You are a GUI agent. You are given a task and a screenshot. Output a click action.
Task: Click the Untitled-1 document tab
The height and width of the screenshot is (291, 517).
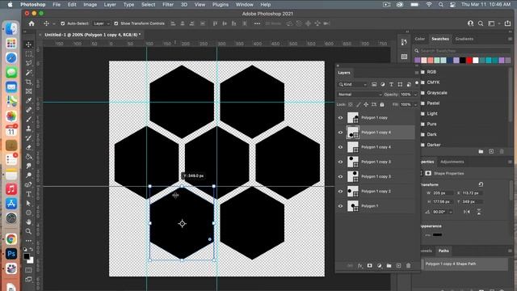[x=92, y=35]
